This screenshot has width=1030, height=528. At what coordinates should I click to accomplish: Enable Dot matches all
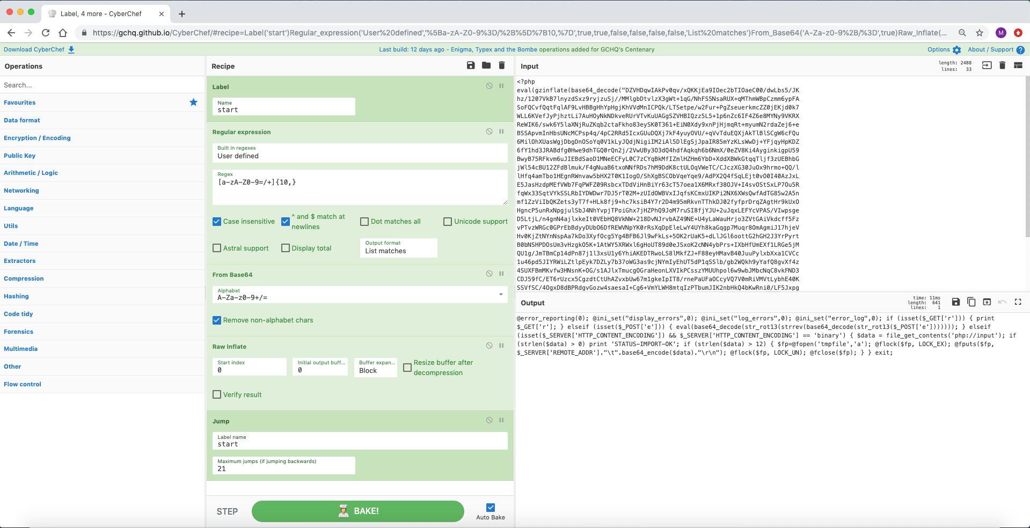point(364,221)
